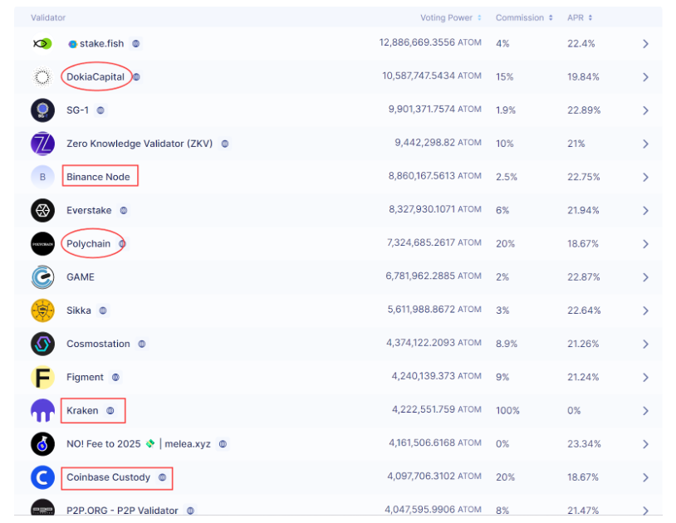676x523 pixels.
Task: Click the badge icon next to Cosmostation
Action: pyautogui.click(x=141, y=344)
